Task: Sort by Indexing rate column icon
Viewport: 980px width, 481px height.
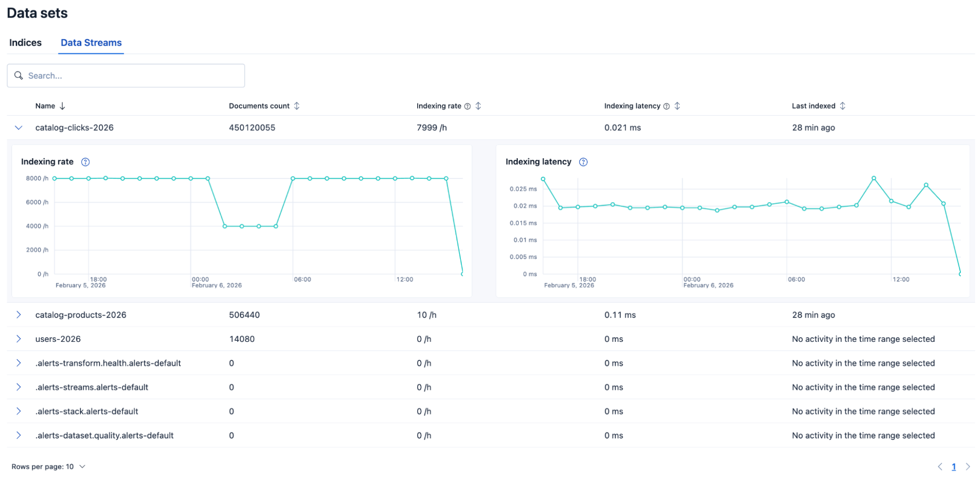Action: pos(478,106)
